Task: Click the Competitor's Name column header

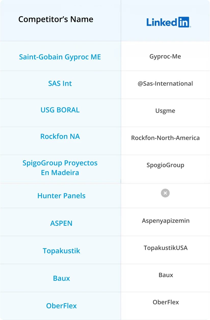Action: (x=56, y=19)
